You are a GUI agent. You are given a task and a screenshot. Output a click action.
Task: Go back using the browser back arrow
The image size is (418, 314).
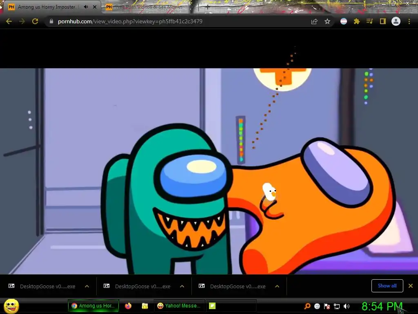point(9,21)
